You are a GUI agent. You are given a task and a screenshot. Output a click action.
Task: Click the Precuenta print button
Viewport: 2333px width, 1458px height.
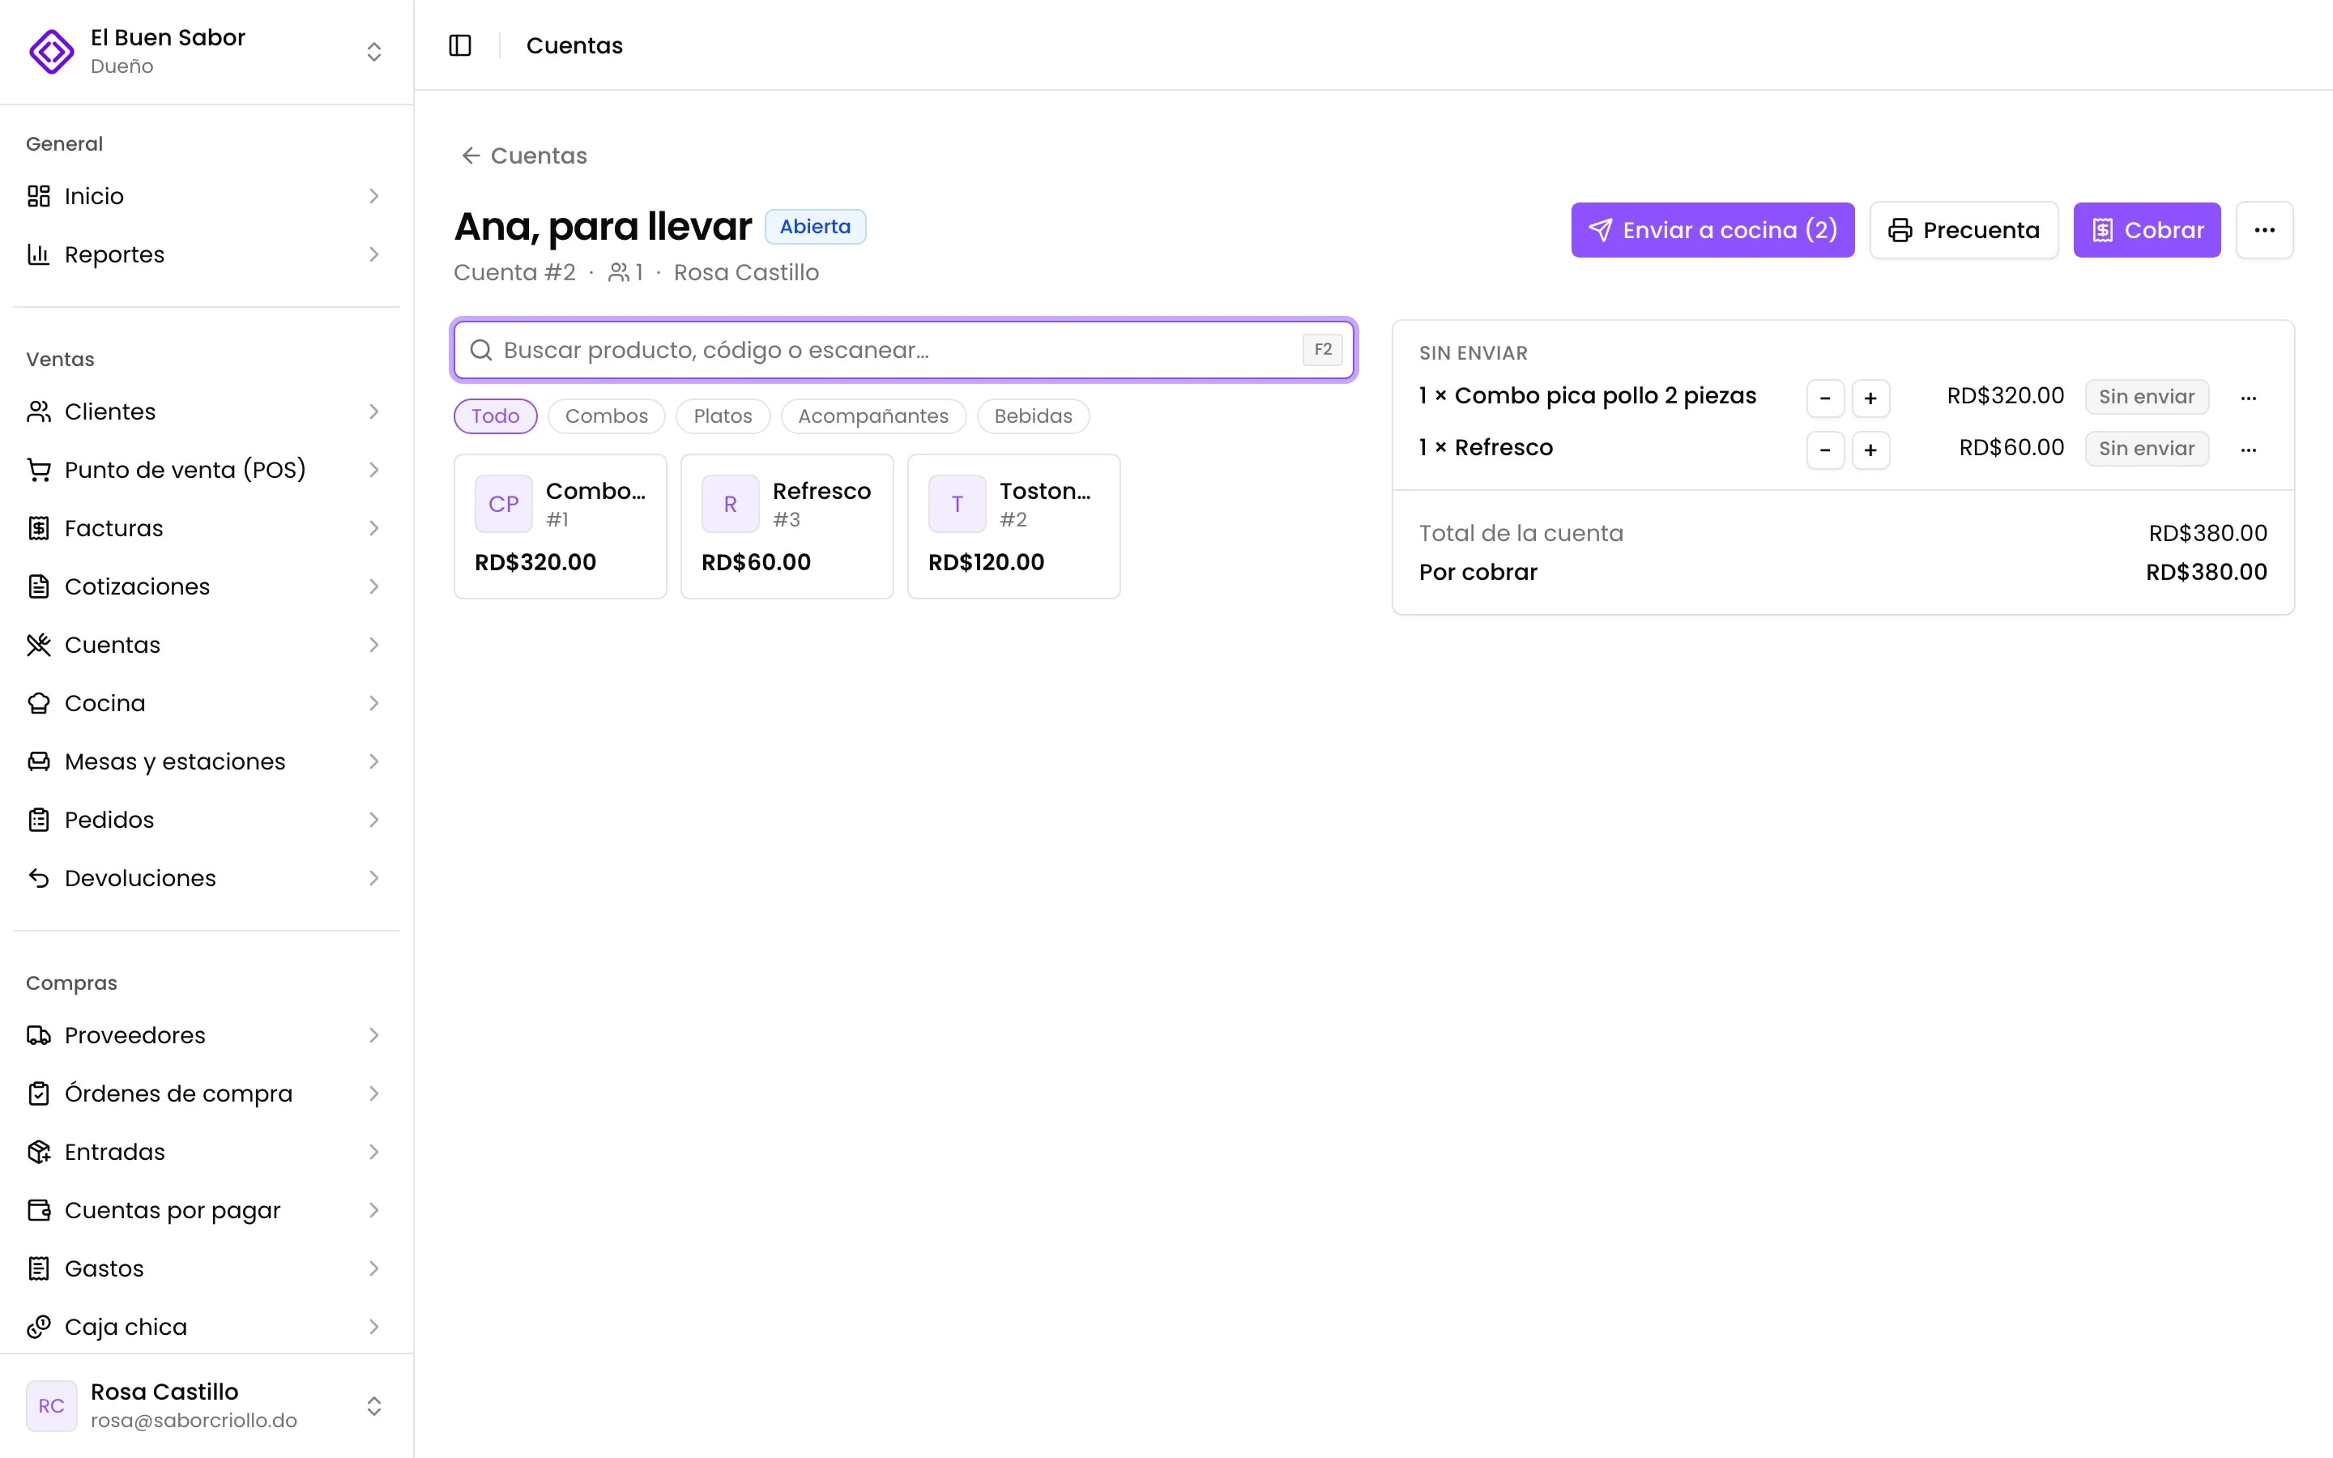pos(1964,229)
